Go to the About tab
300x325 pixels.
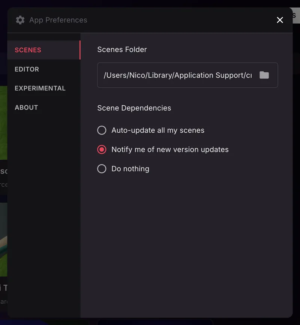(x=44, y=108)
